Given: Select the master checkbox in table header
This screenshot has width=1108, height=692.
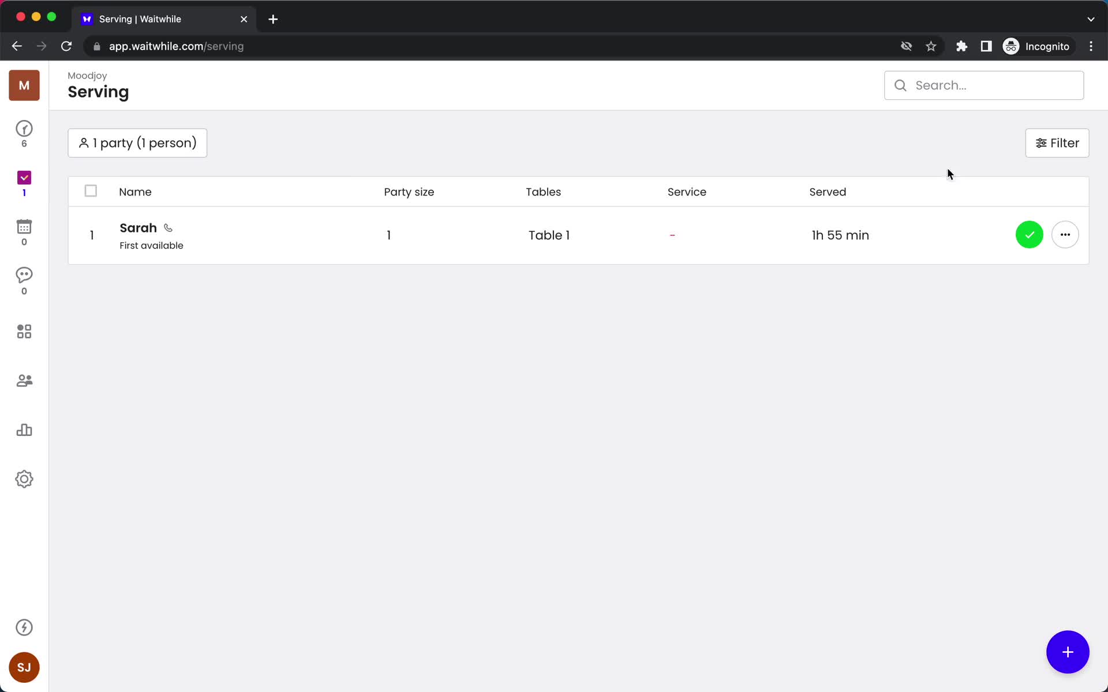Looking at the screenshot, I should (91, 190).
